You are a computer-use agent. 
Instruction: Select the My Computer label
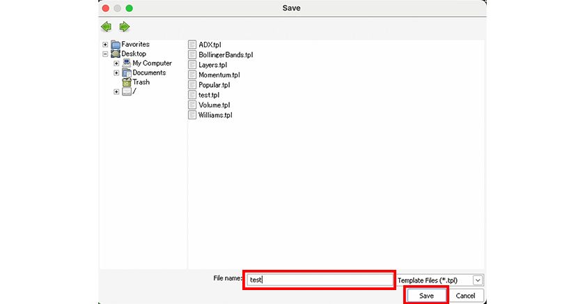pyautogui.click(x=153, y=63)
